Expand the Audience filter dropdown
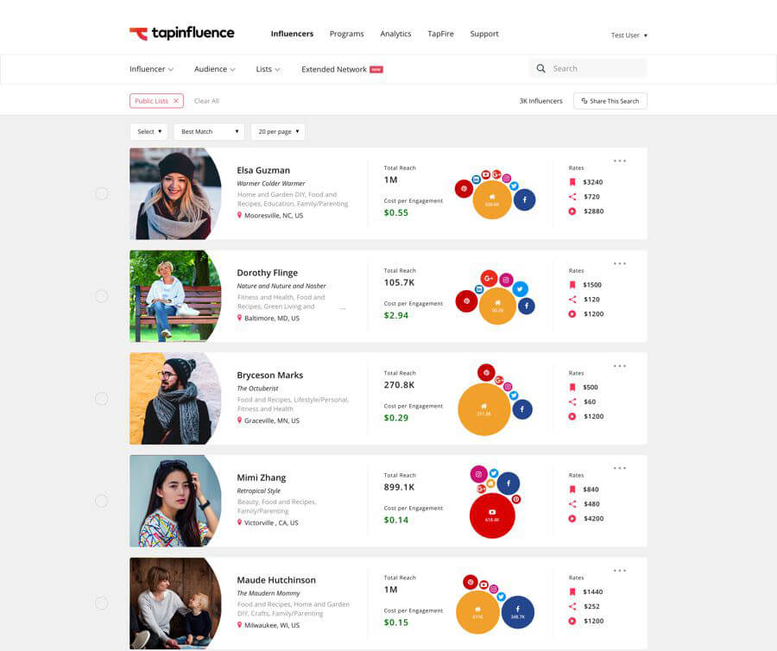Screen dimensions: 777x651 pos(214,69)
